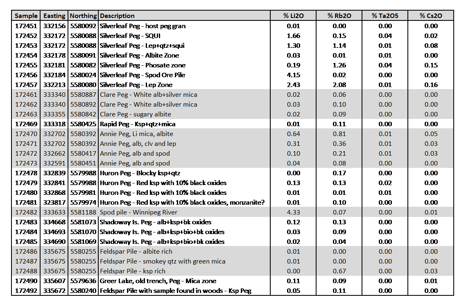Click the 0.67 Rb2O value
This screenshot has width=466, height=306.
339,271
